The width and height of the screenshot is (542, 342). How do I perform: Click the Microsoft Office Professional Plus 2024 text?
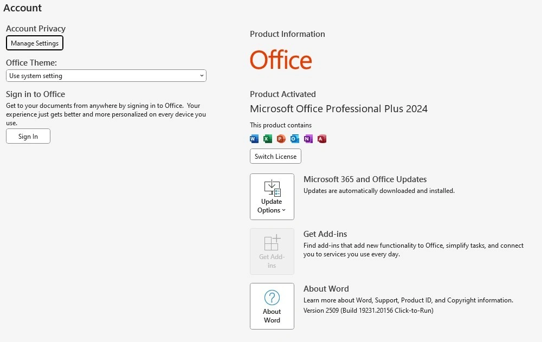[338, 109]
